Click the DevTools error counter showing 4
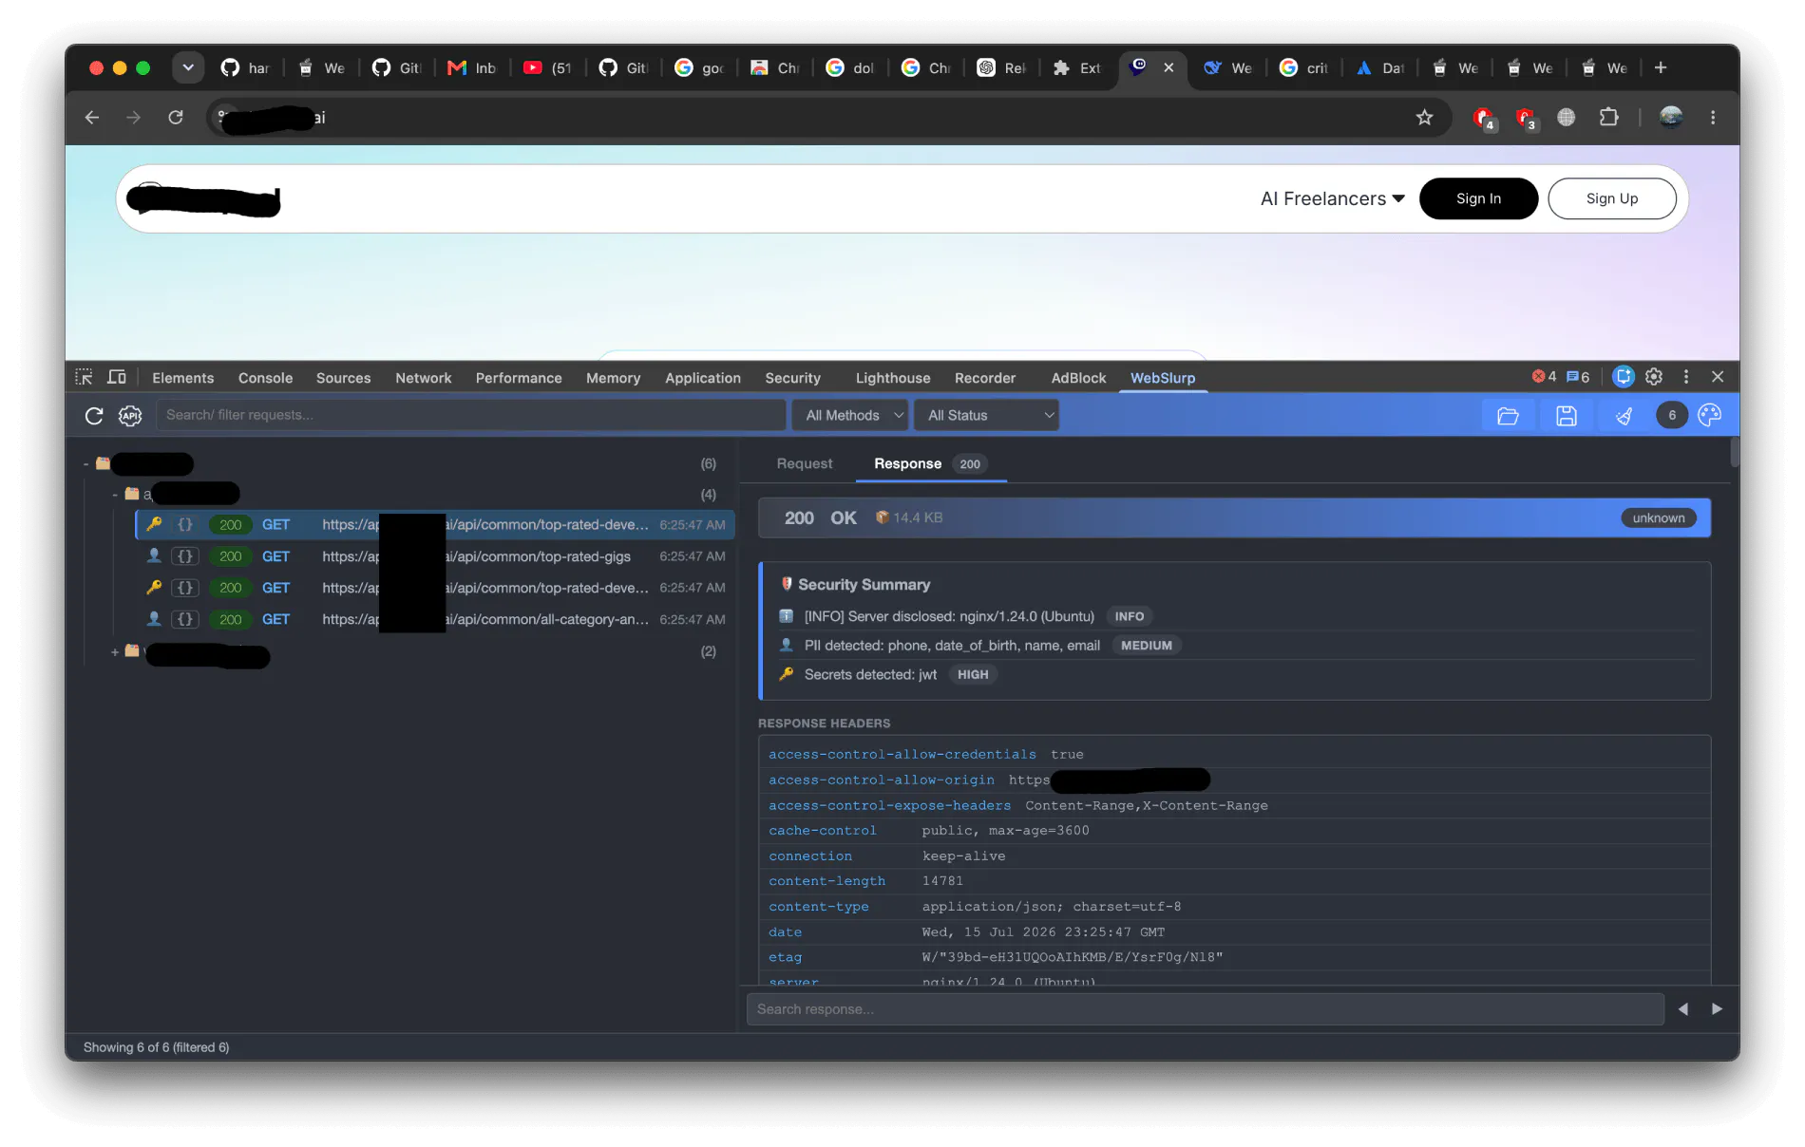Image resolution: width=1805 pixels, height=1147 pixels. point(1544,377)
